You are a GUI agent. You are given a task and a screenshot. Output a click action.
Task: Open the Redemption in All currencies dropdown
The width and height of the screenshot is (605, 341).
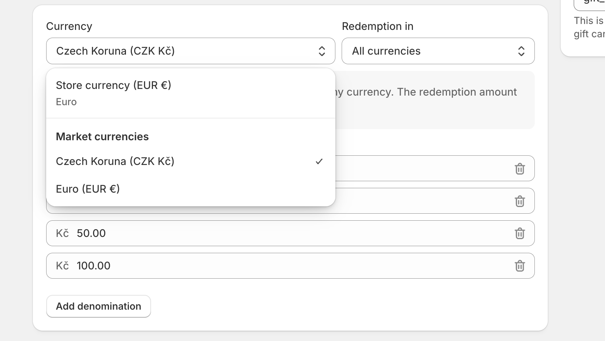coord(438,51)
